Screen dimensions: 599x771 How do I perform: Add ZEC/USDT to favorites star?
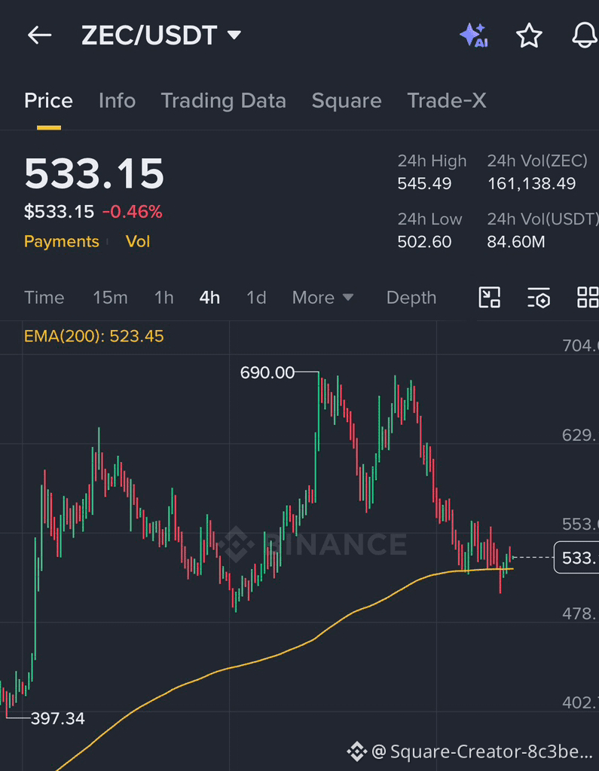529,35
